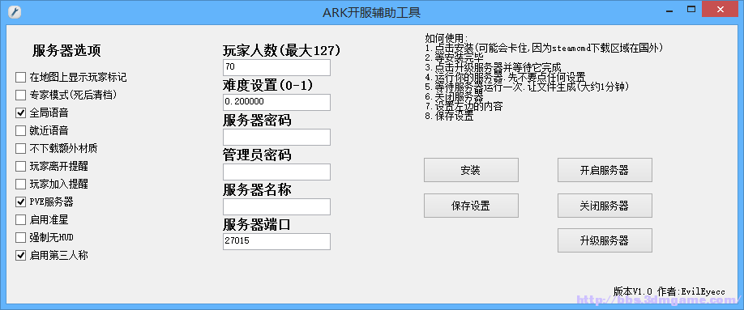Click the 安装 button

(x=471, y=170)
